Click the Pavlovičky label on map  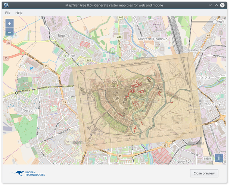tap(196, 50)
